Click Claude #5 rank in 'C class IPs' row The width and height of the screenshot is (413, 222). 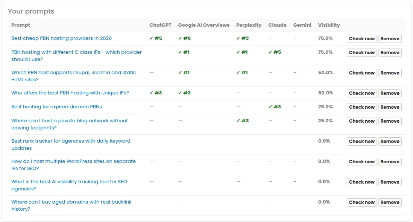pyautogui.click(x=275, y=52)
